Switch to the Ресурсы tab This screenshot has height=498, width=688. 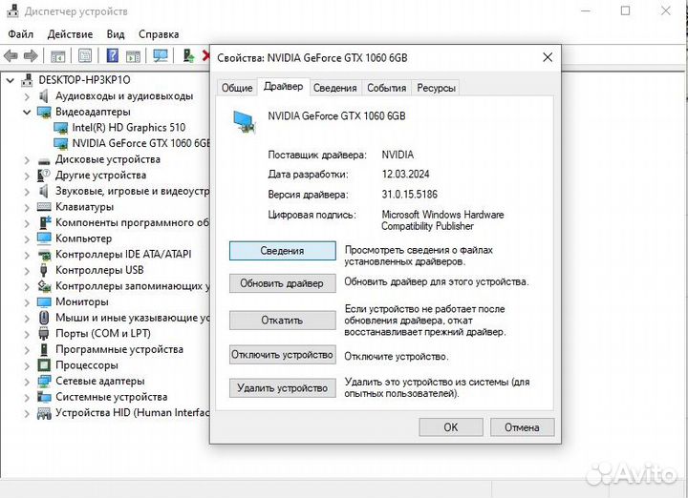point(436,88)
